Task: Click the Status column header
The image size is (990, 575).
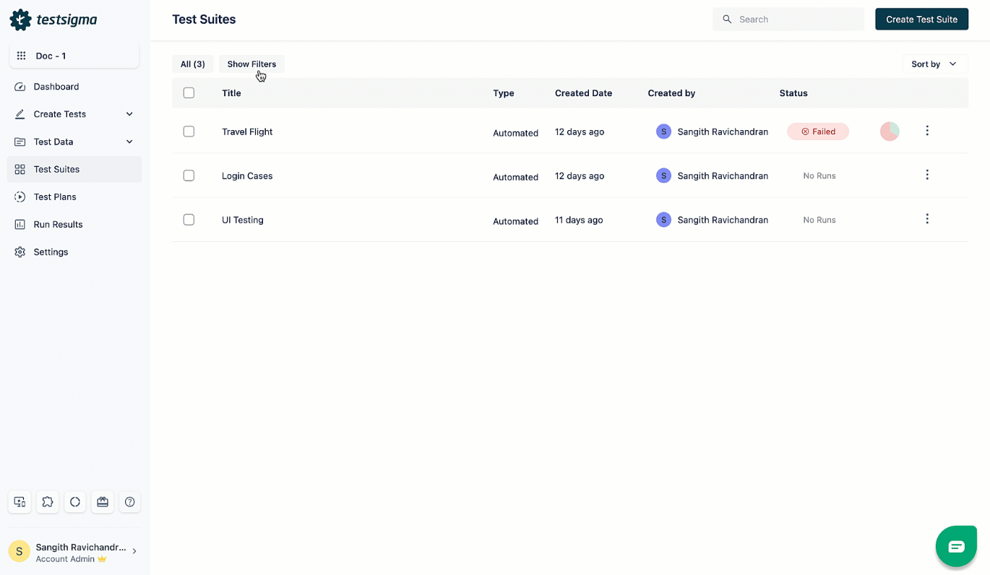Action: [x=793, y=93]
